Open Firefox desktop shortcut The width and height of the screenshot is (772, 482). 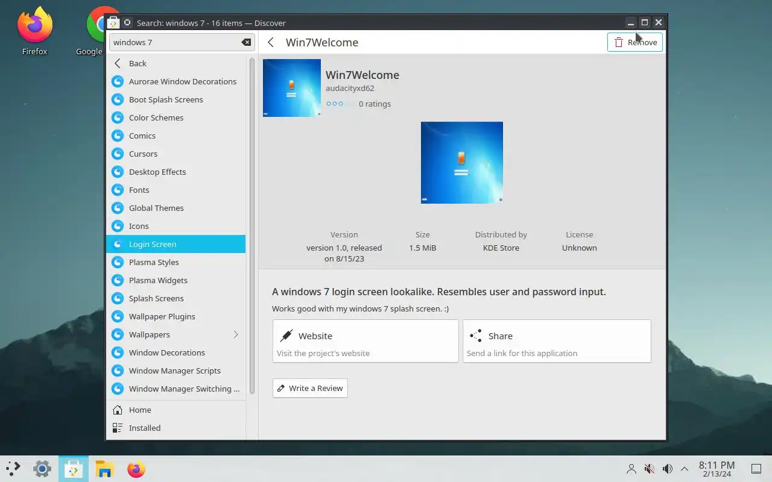(34, 31)
